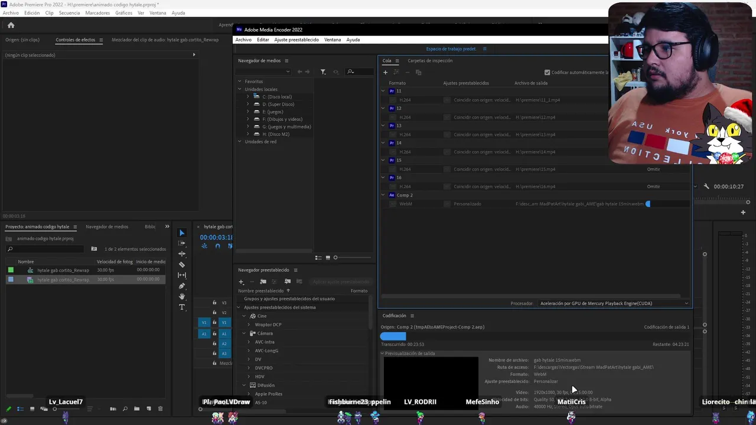Image resolution: width=756 pixels, height=425 pixels.
Task: Switch to Carpetas de inspección tab
Action: [430, 61]
